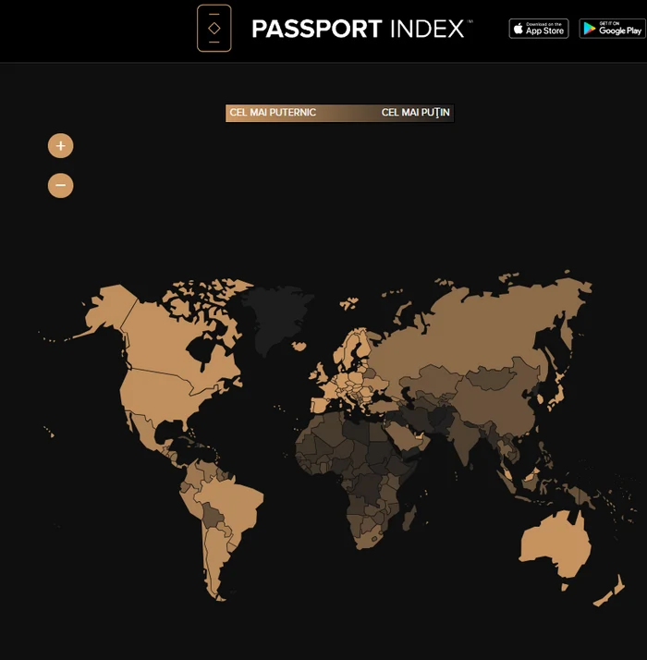Image resolution: width=647 pixels, height=660 pixels.
Task: Click the 'CEL MAI PUȚIN' legend label
Action: (x=416, y=113)
